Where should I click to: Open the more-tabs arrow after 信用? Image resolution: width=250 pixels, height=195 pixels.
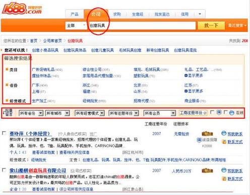click(x=200, y=14)
